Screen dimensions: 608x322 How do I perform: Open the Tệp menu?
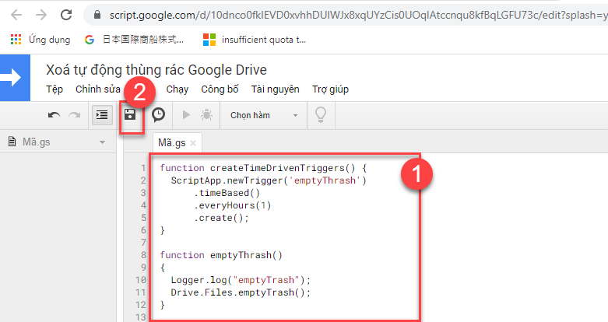pos(54,89)
